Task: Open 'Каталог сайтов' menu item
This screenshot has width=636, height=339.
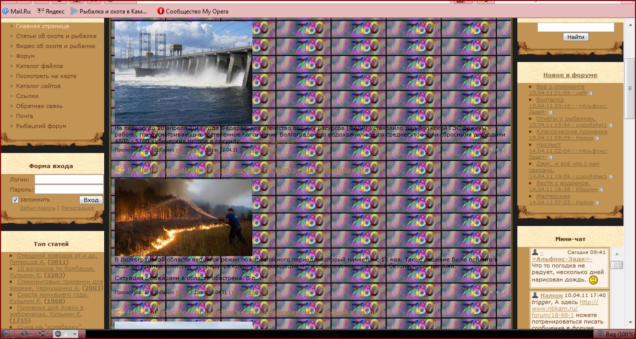Action: click(x=38, y=86)
